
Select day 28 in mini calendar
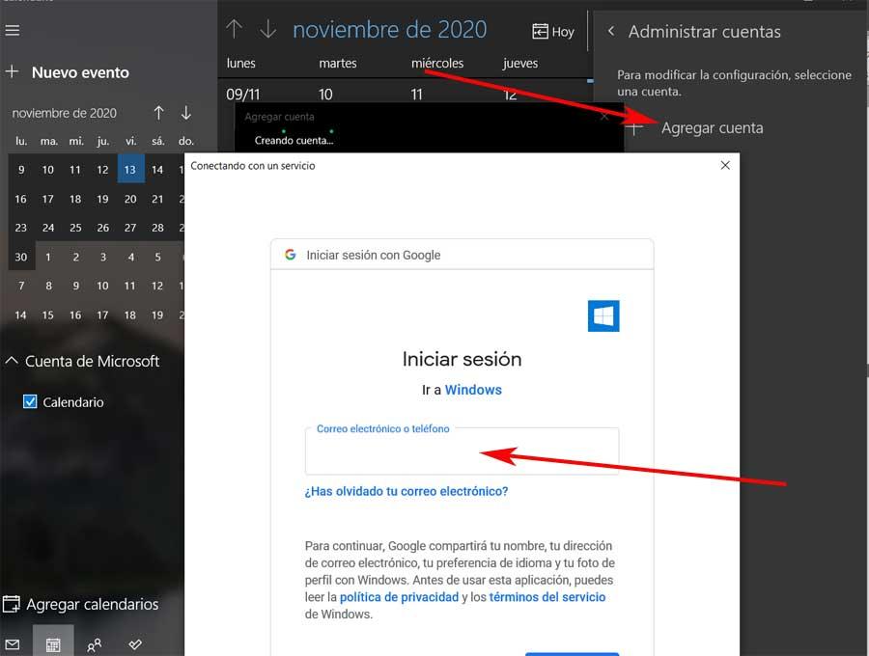157,228
